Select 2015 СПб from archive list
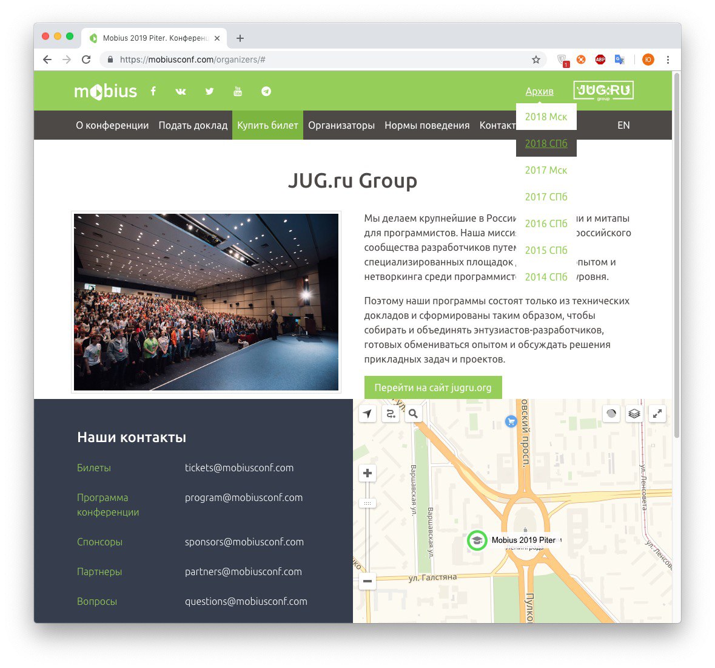This screenshot has height=668, width=715. click(x=546, y=250)
